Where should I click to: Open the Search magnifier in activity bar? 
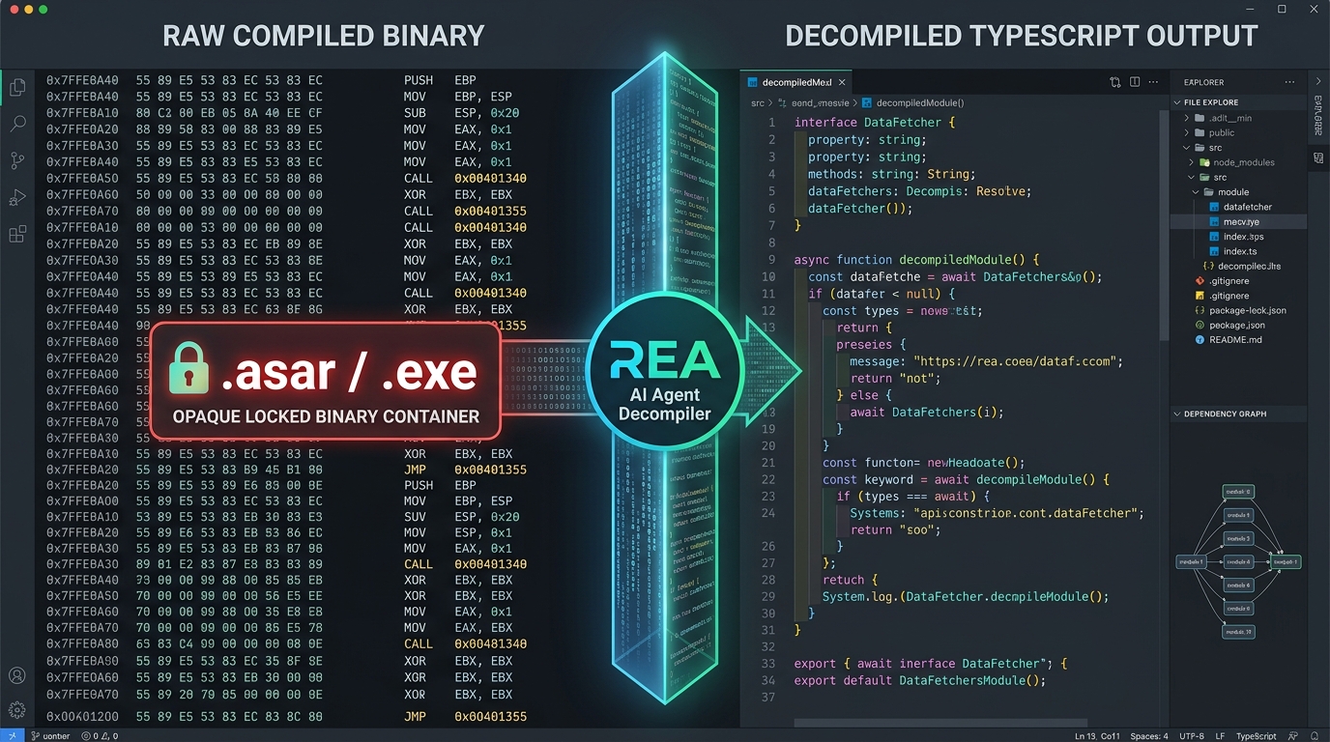pyautogui.click(x=17, y=124)
